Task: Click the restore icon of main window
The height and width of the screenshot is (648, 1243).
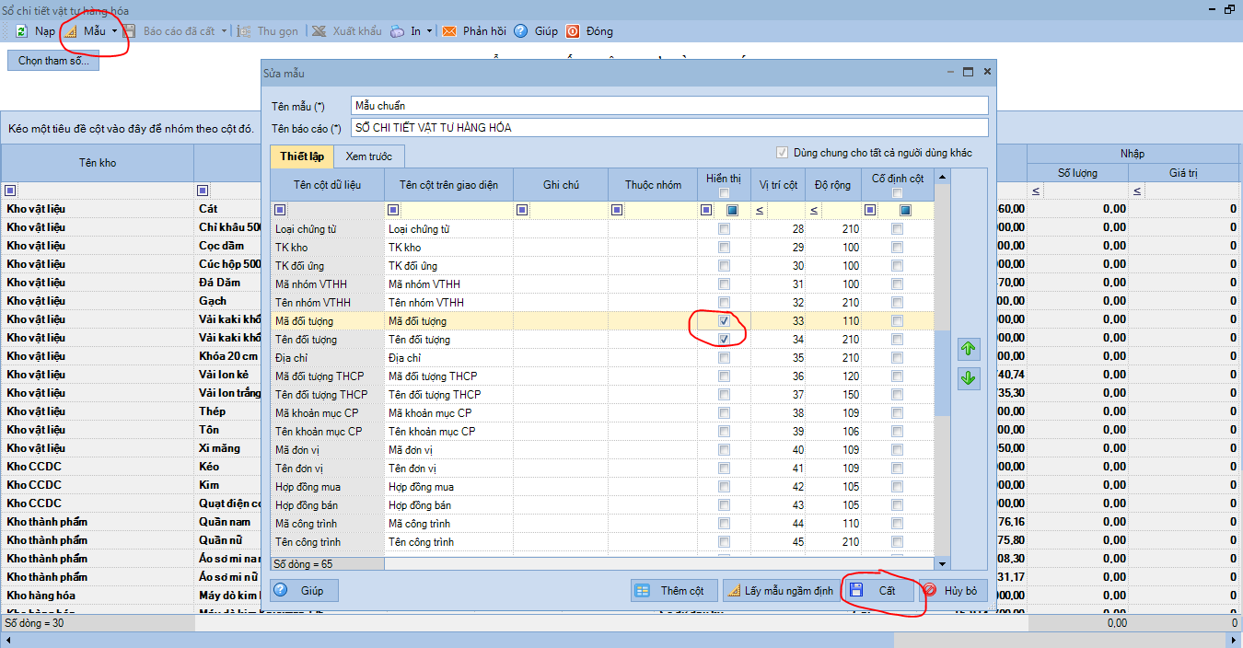Action: pos(1229,10)
